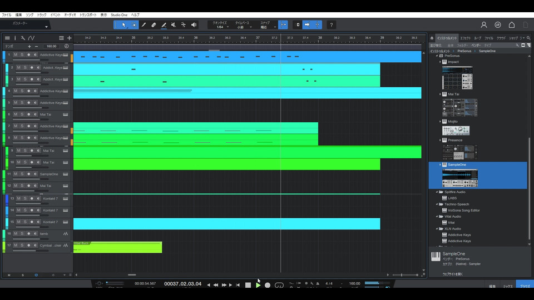Select the Range tool
The image size is (534, 300).
tap(134, 25)
